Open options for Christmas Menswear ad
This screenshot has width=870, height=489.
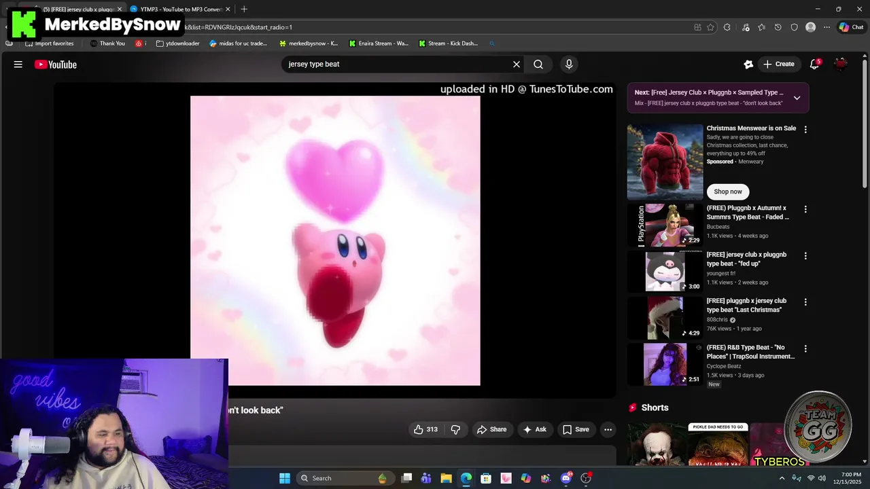pyautogui.click(x=805, y=129)
